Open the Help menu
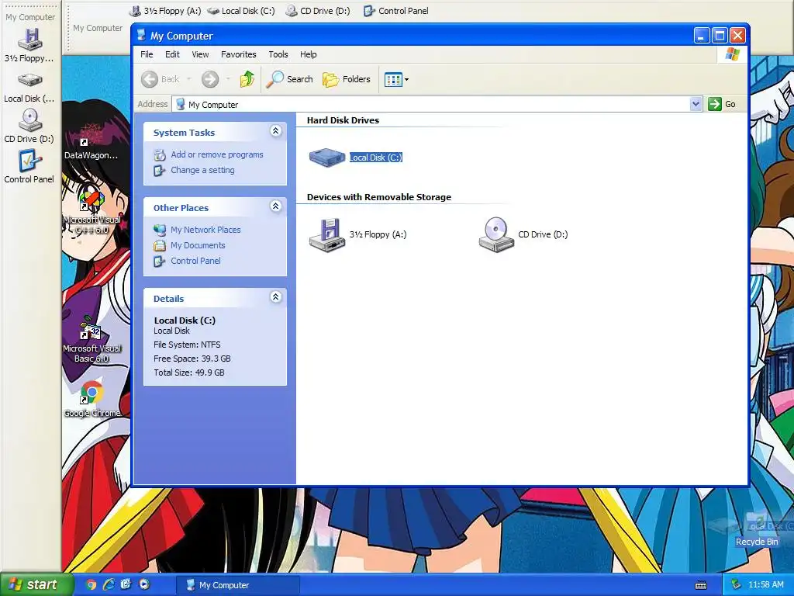This screenshot has width=794, height=596. tap(308, 54)
